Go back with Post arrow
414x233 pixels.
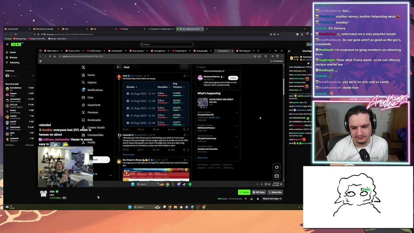118,67
